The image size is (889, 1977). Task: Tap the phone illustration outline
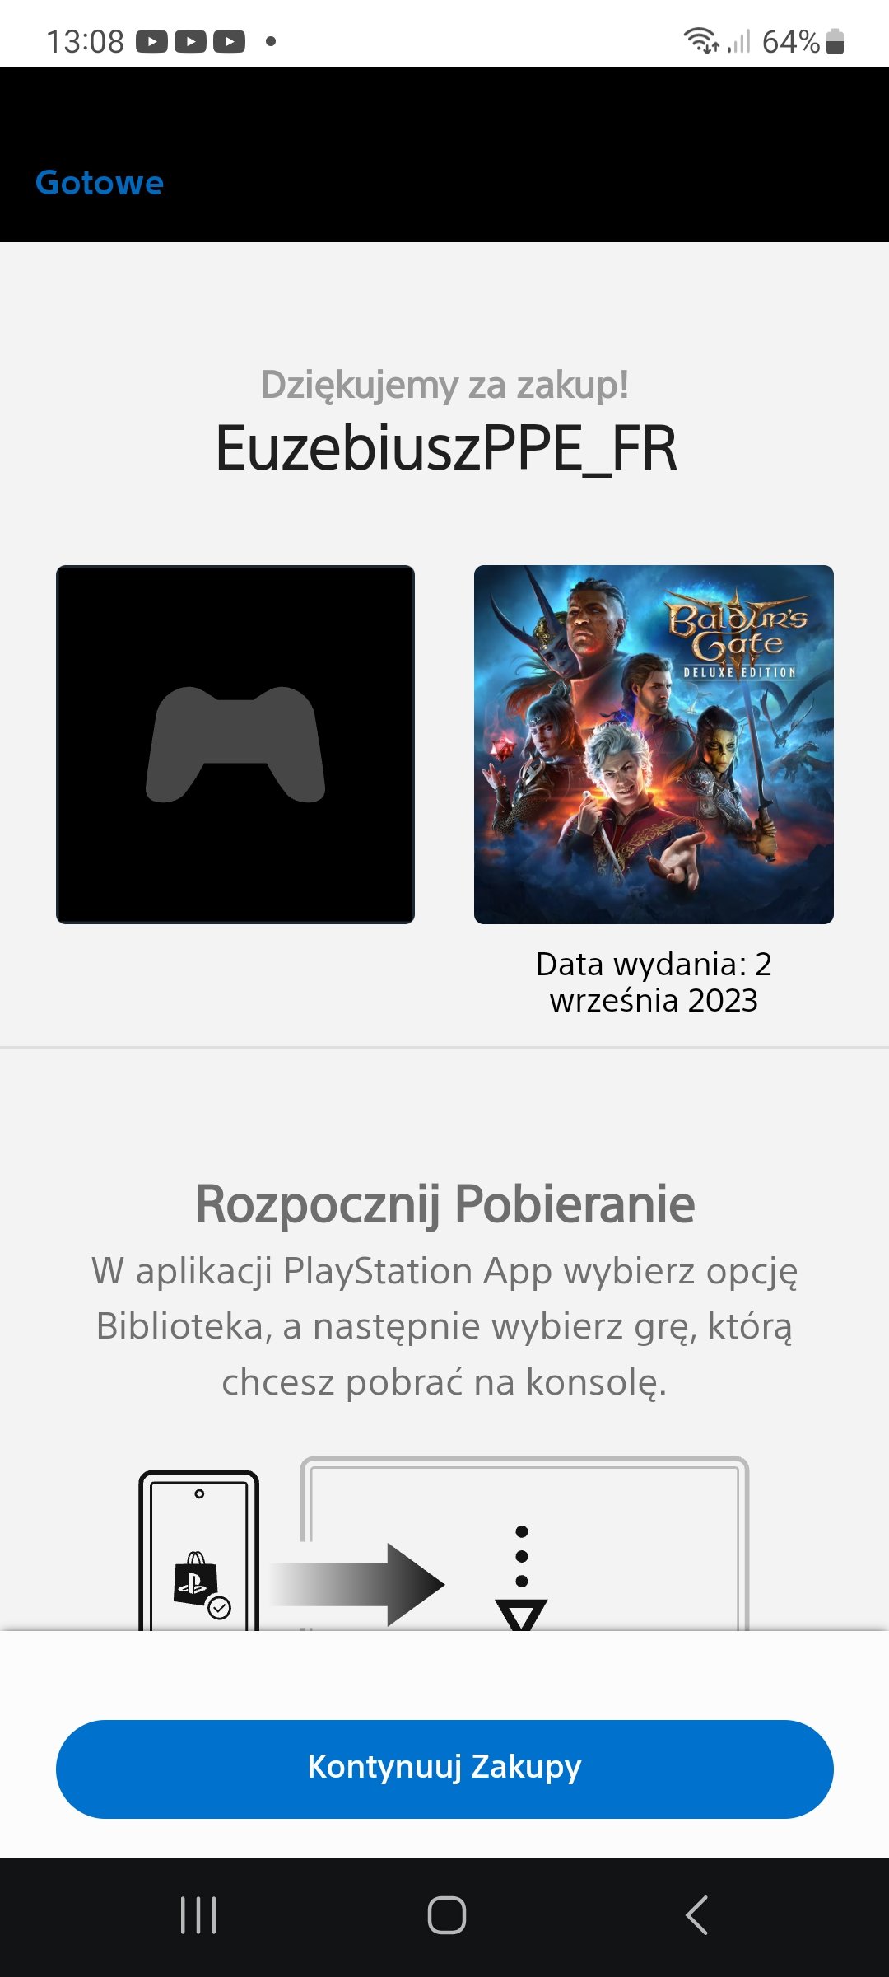click(x=199, y=1550)
